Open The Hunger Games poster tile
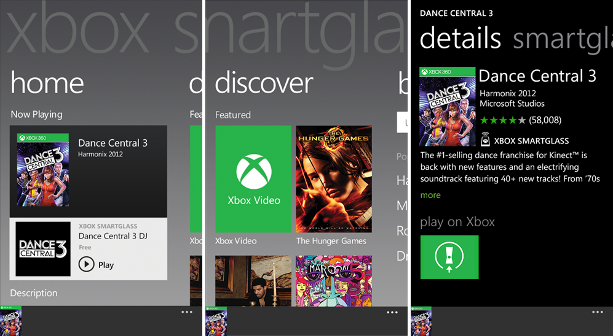 (334, 179)
